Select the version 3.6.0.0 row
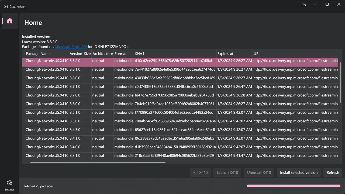Image resolution: width=345 pixels, height=194 pixels. point(180,105)
